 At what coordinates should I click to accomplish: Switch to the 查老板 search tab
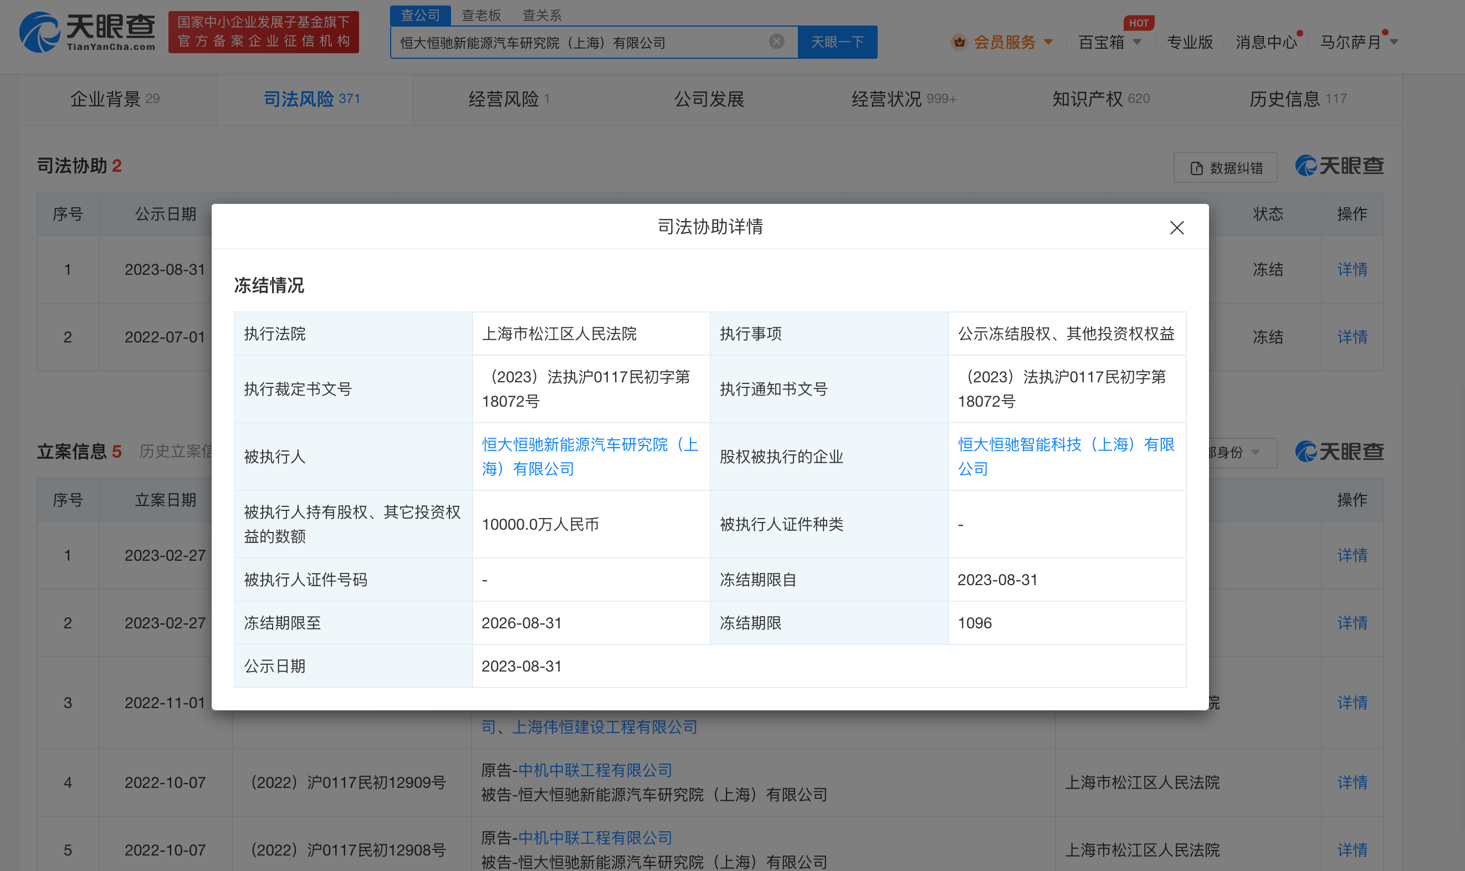[481, 16]
